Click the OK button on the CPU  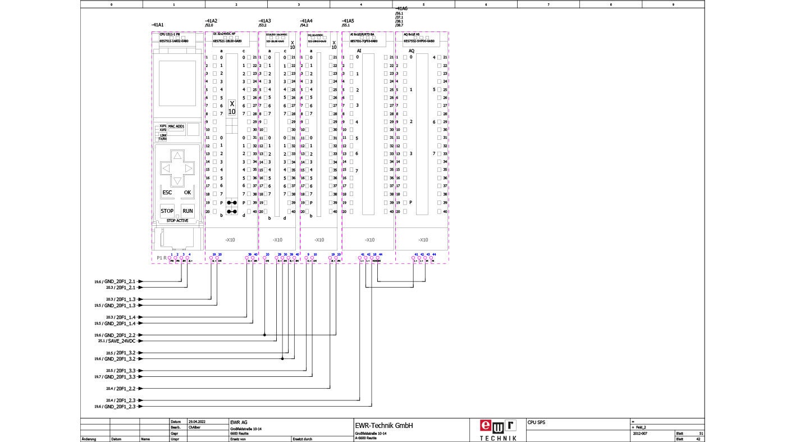point(188,192)
